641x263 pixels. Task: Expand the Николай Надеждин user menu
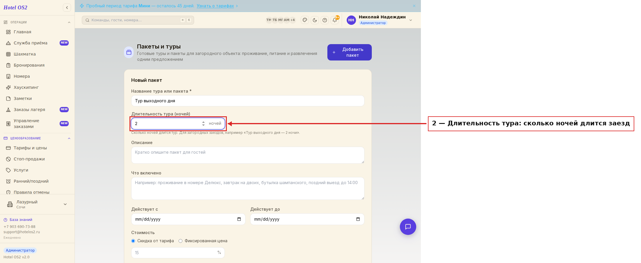coord(411,20)
